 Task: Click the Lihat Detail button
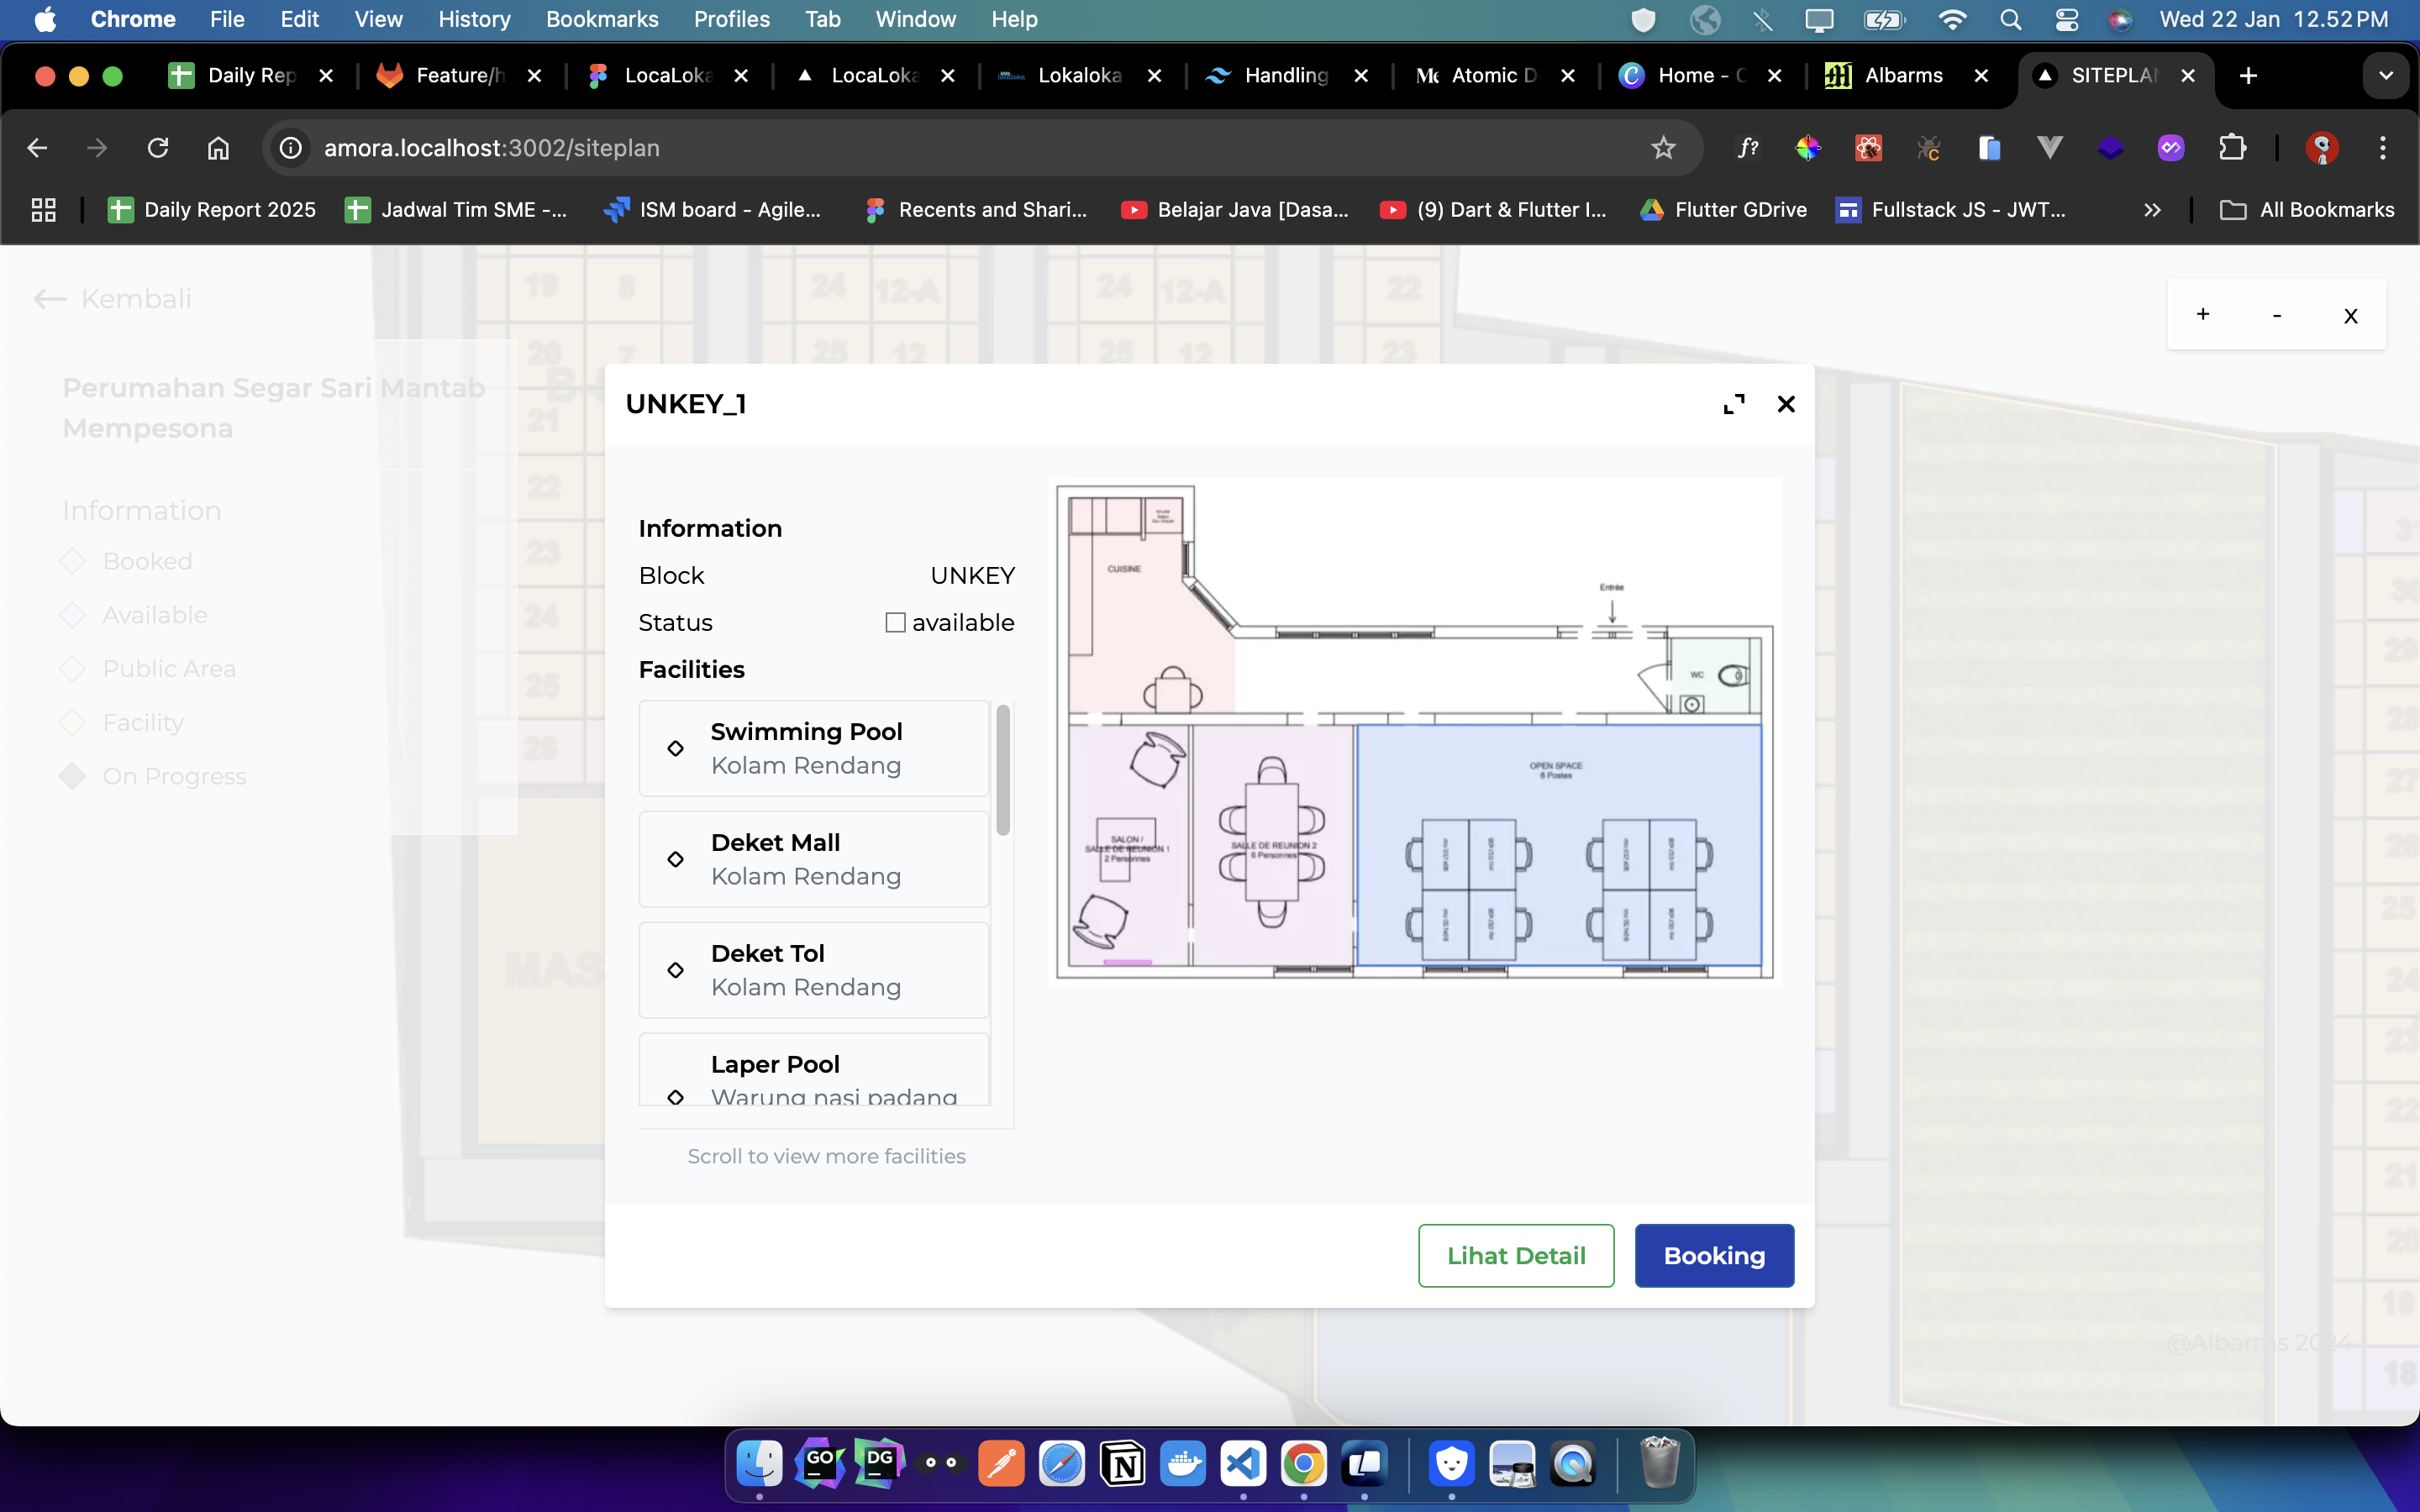pos(1515,1255)
